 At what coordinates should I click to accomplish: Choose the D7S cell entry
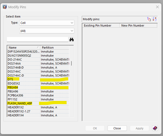tap(11, 79)
